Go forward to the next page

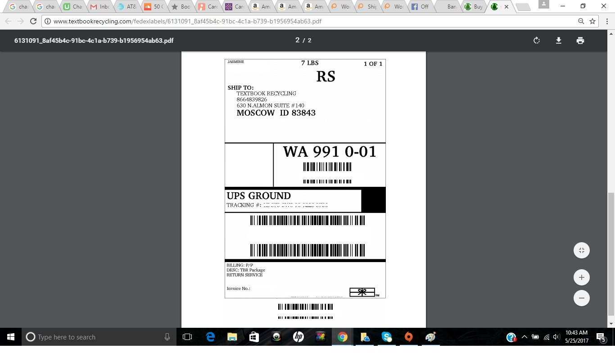20,21
